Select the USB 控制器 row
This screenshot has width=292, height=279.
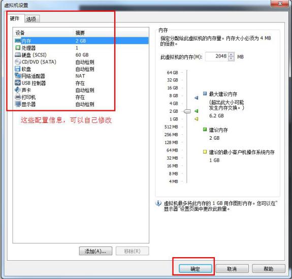point(81,83)
